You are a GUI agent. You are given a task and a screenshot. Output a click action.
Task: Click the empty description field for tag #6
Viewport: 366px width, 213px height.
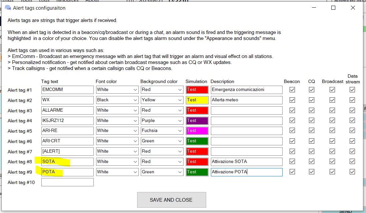click(247, 141)
